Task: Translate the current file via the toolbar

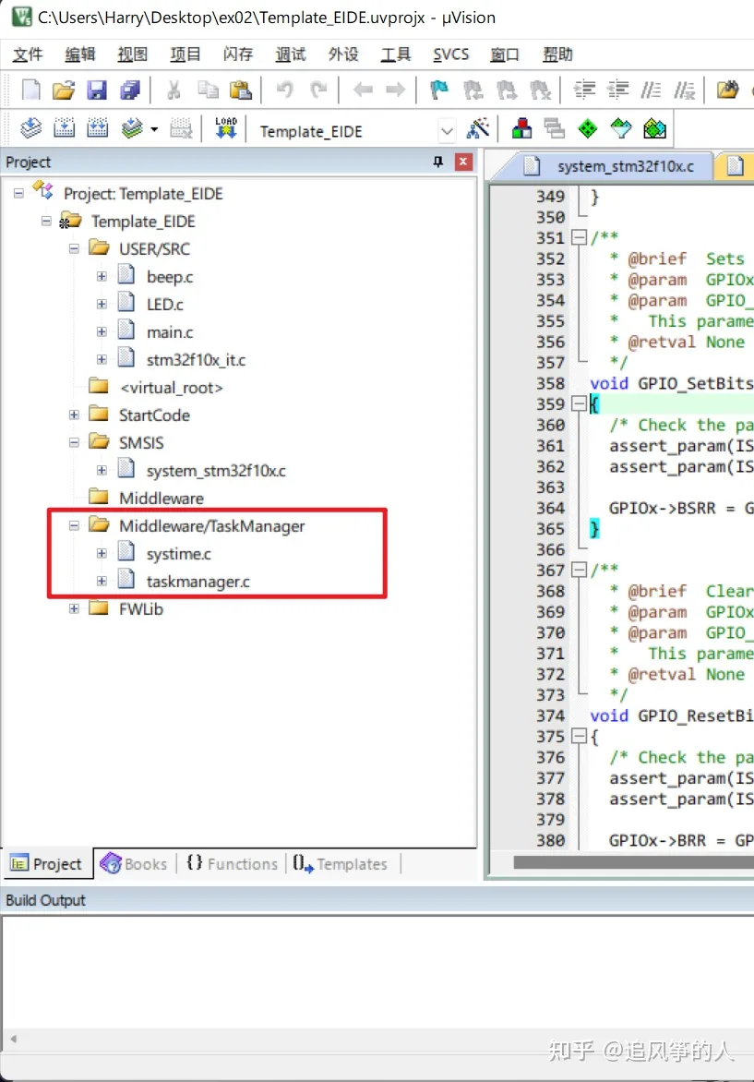Action: 31,128
